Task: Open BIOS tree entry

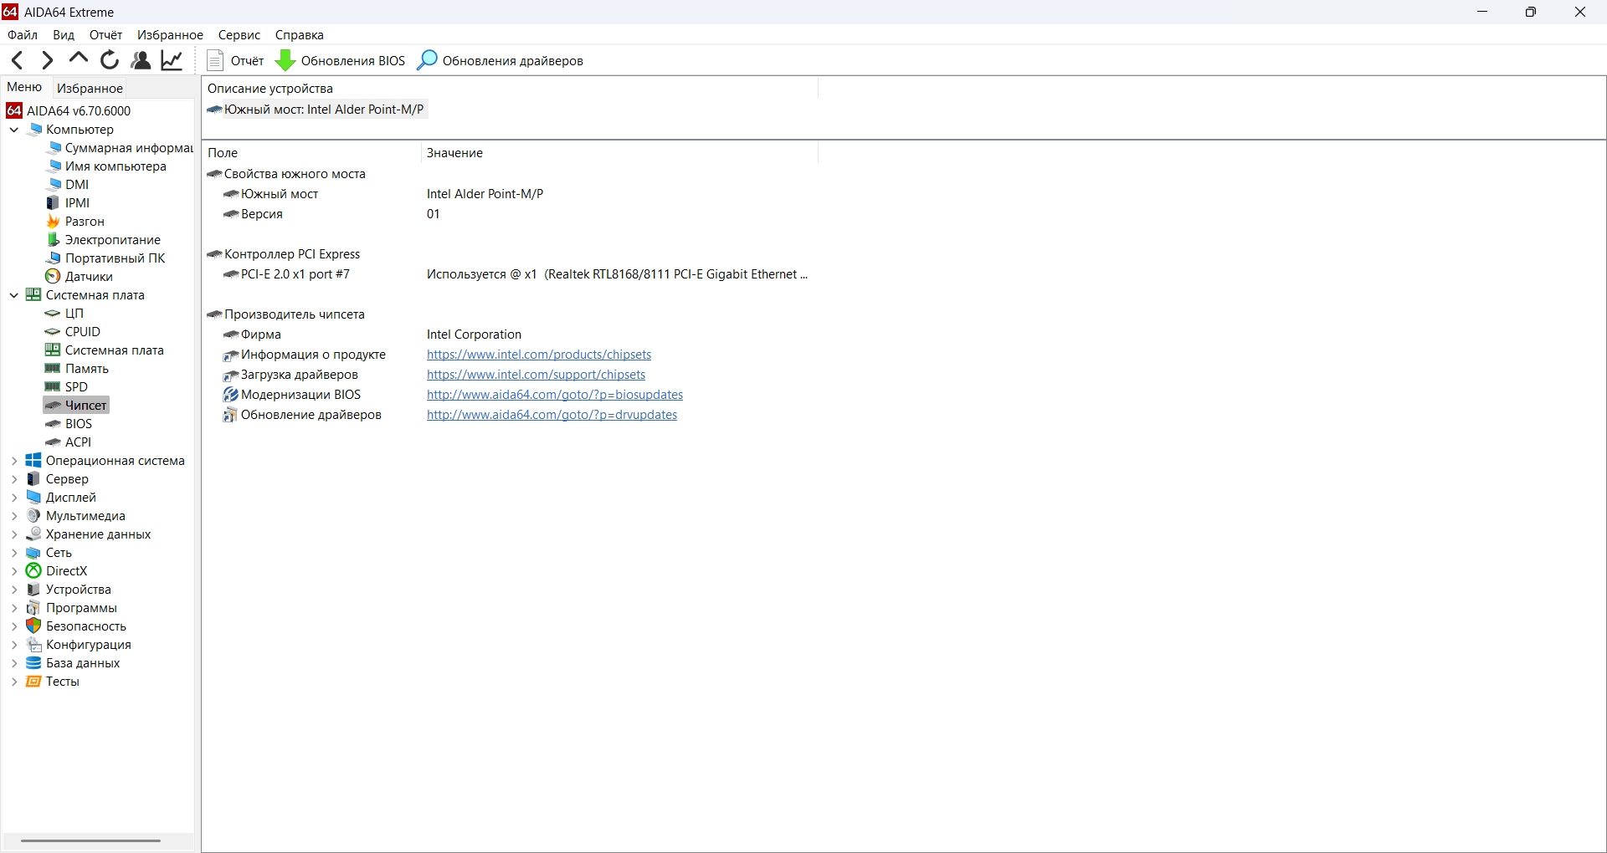Action: 69,424
